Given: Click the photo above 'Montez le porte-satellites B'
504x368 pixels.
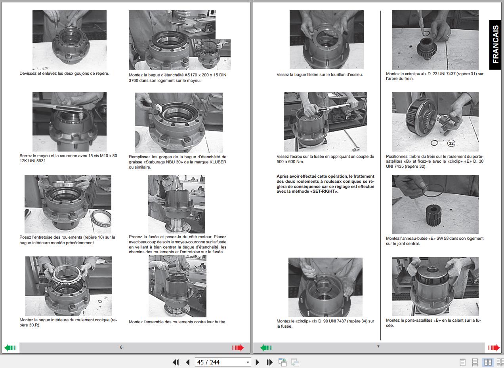Looking at the screenshot, I should pos(435,286).
